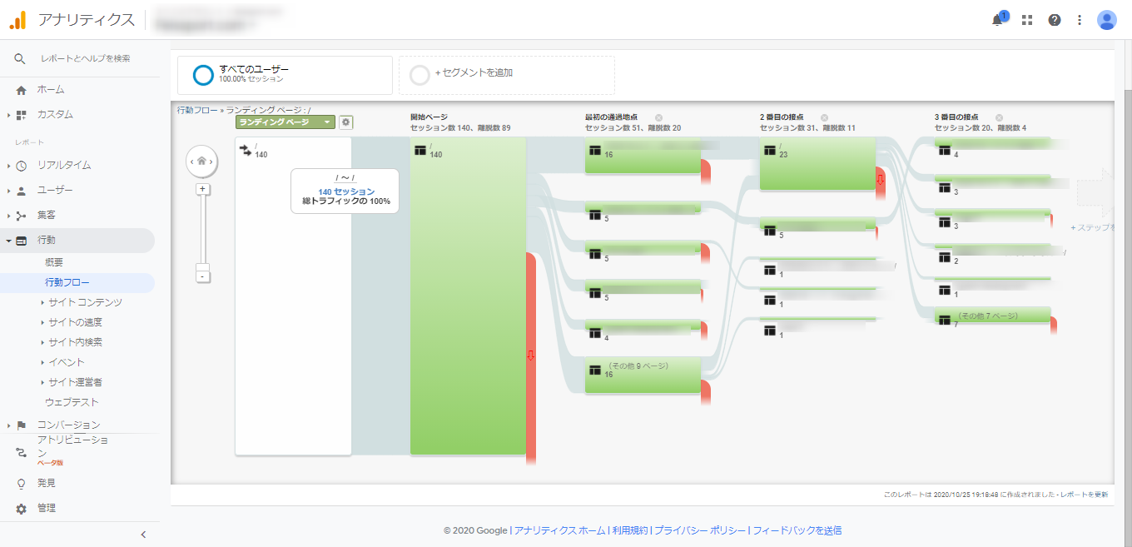Image resolution: width=1132 pixels, height=547 pixels.
Task: Expand the カスタム sidebar section
Action: coord(9,115)
